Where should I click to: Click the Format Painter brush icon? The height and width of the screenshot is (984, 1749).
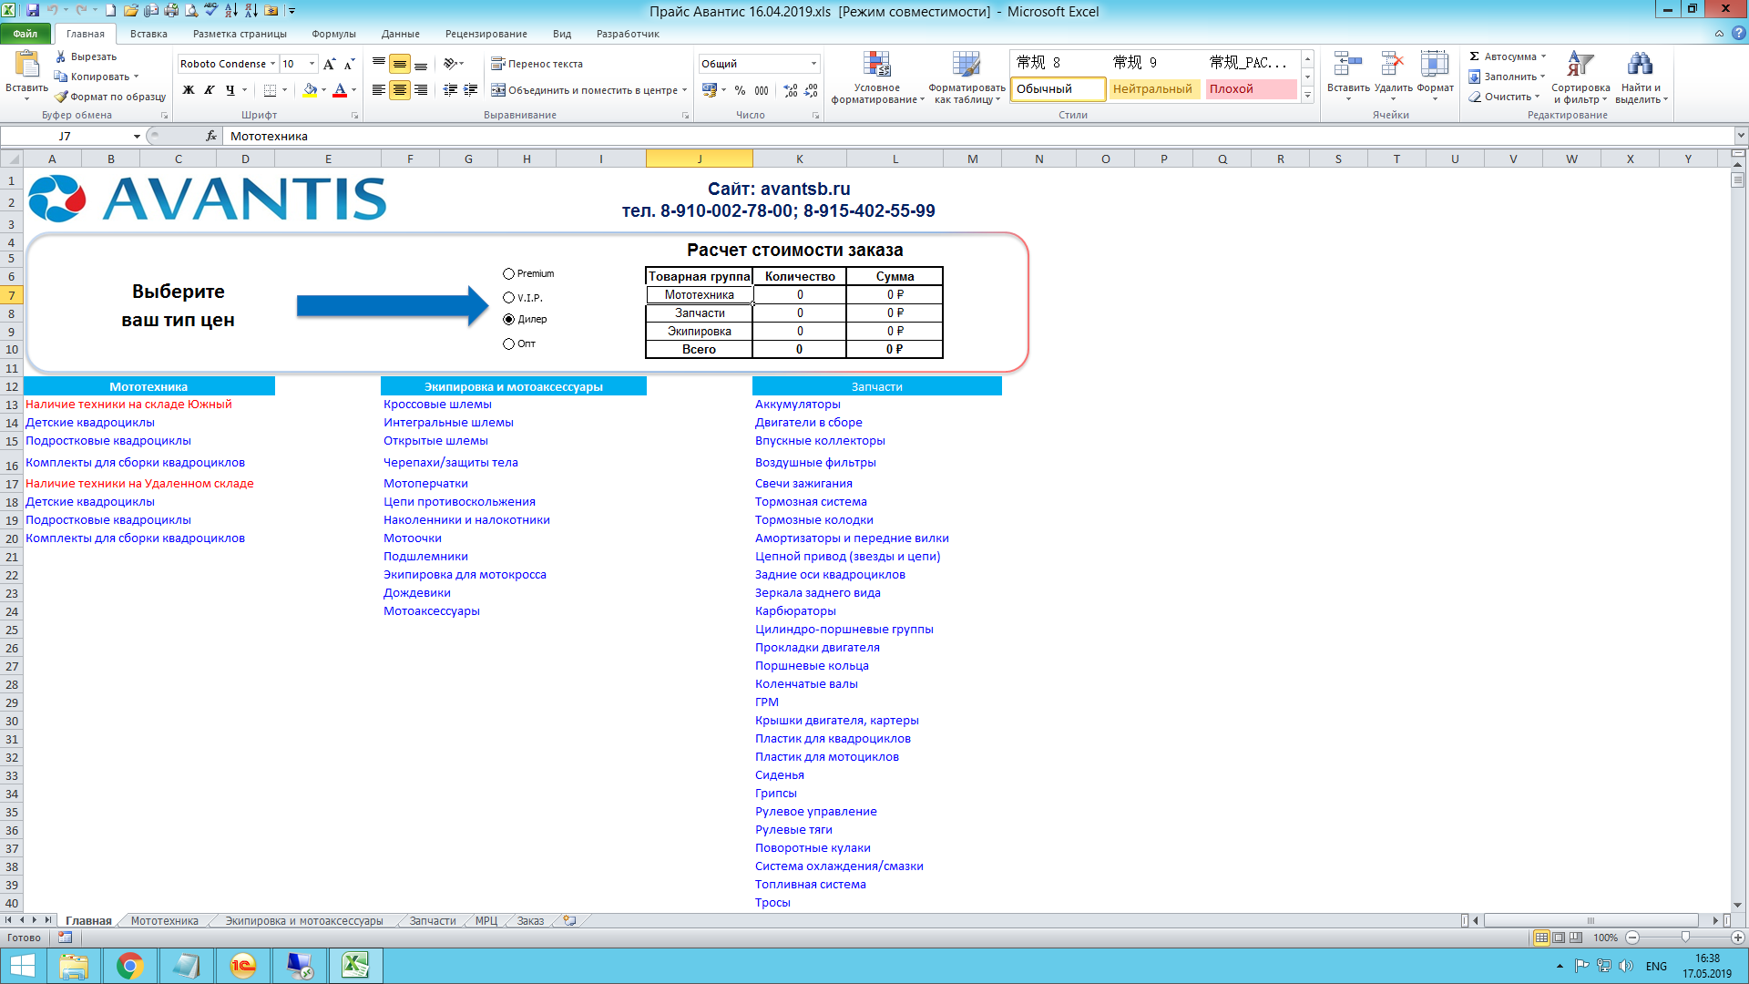[61, 97]
